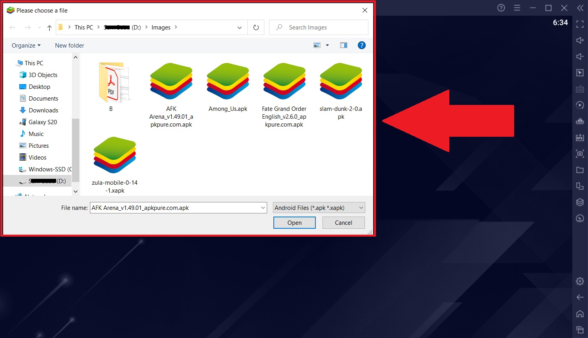Viewport: 588px width, 338px height.
Task: Refresh the Images folder listing
Action: [x=256, y=28]
